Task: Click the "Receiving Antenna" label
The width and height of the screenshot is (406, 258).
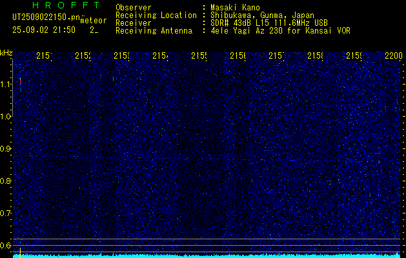Action: (154, 31)
